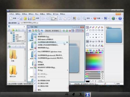Viewport: 130px width, 97px height.
Task: Click the HTML color button below sliders
Action: click(x=100, y=81)
